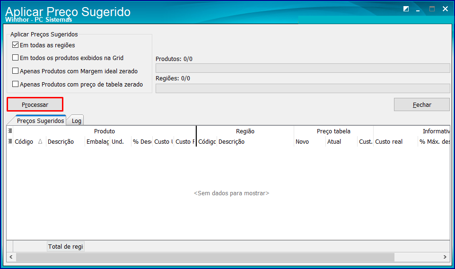Click the Fechar button

tap(421, 104)
